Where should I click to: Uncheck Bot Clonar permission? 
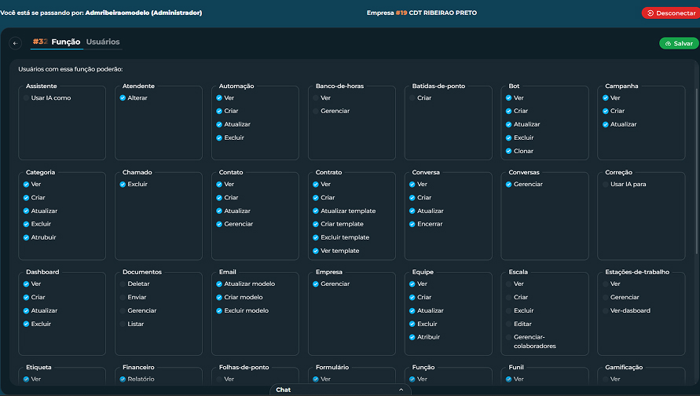point(508,151)
